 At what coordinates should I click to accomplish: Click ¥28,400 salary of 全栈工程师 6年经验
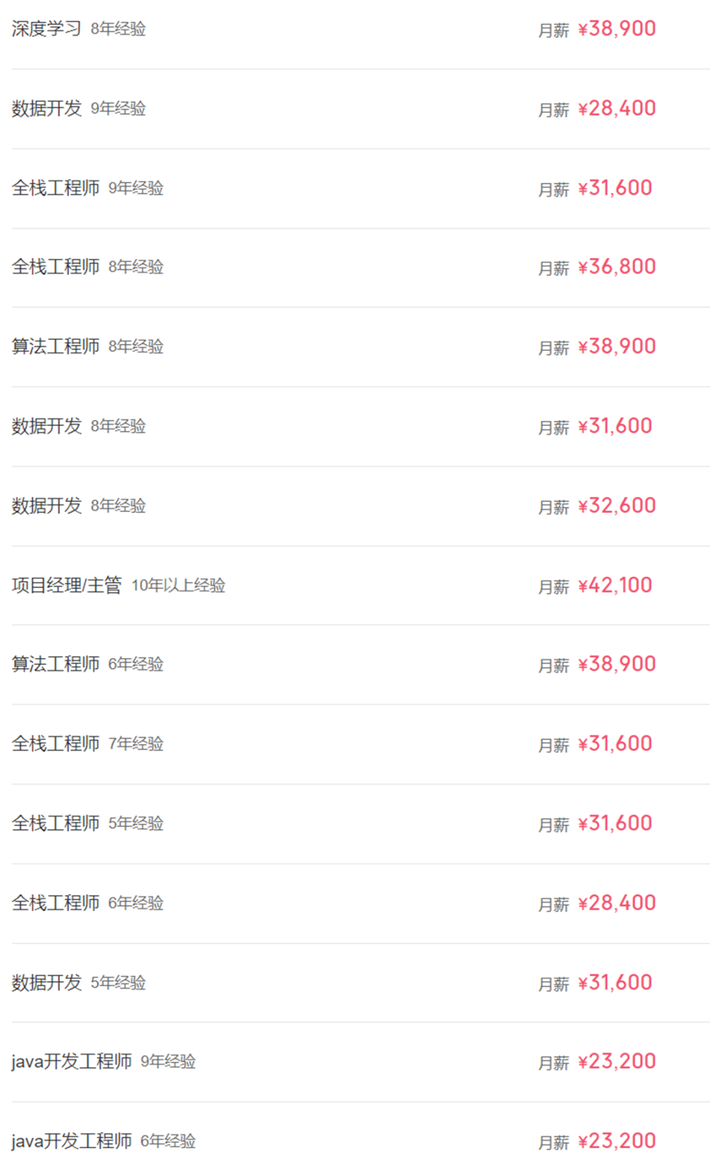coord(617,903)
